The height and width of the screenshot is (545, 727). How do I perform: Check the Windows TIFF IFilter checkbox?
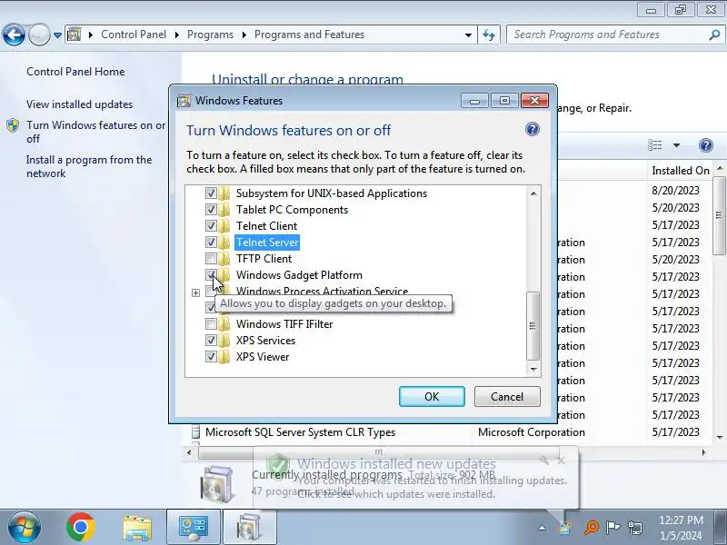(211, 324)
